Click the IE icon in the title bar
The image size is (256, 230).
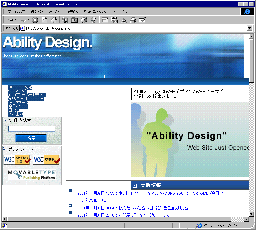click(x=4, y=4)
